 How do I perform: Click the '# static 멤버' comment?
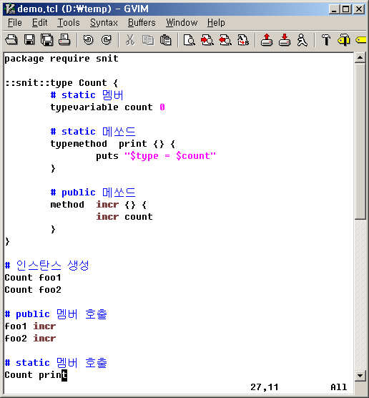click(87, 95)
